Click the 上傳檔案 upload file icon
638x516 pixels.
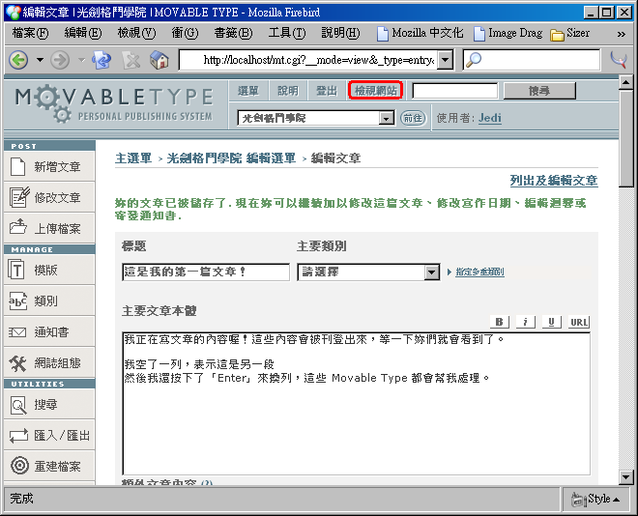pos(18,227)
